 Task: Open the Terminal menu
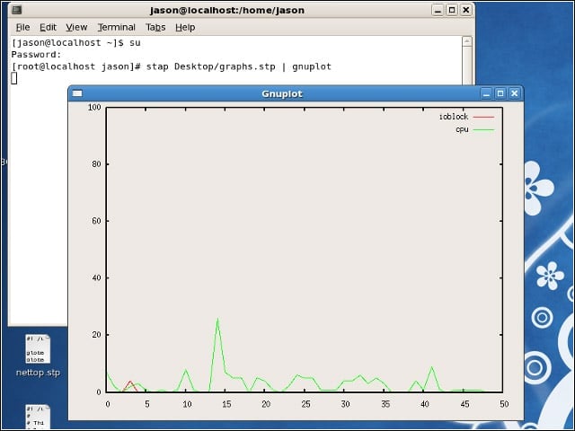(117, 28)
